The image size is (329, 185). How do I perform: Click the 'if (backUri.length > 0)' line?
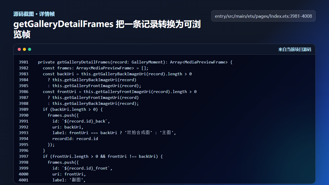click(73, 109)
